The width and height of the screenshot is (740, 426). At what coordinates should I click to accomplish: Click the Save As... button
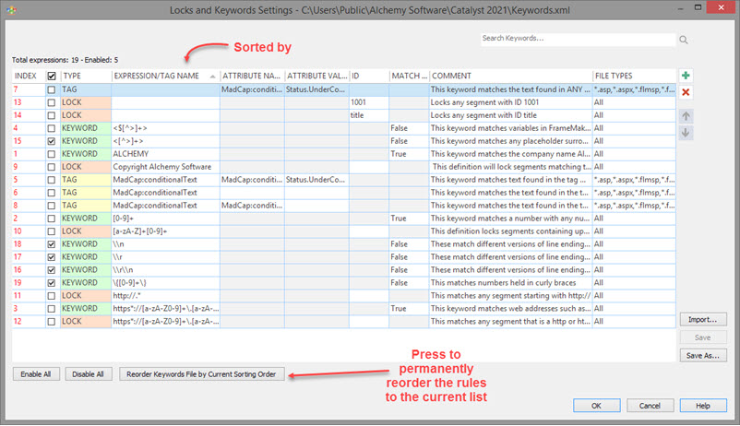pos(704,355)
